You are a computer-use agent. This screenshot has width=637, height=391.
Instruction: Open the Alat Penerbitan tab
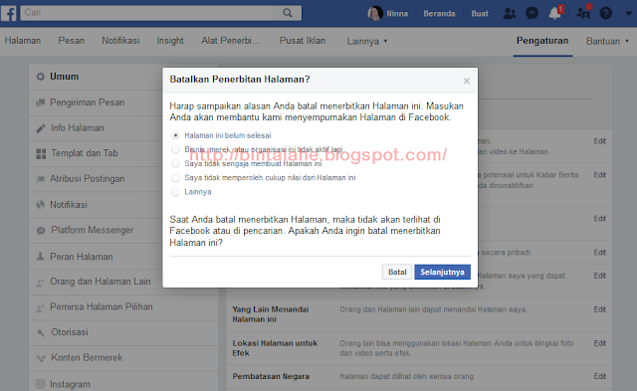pos(230,41)
